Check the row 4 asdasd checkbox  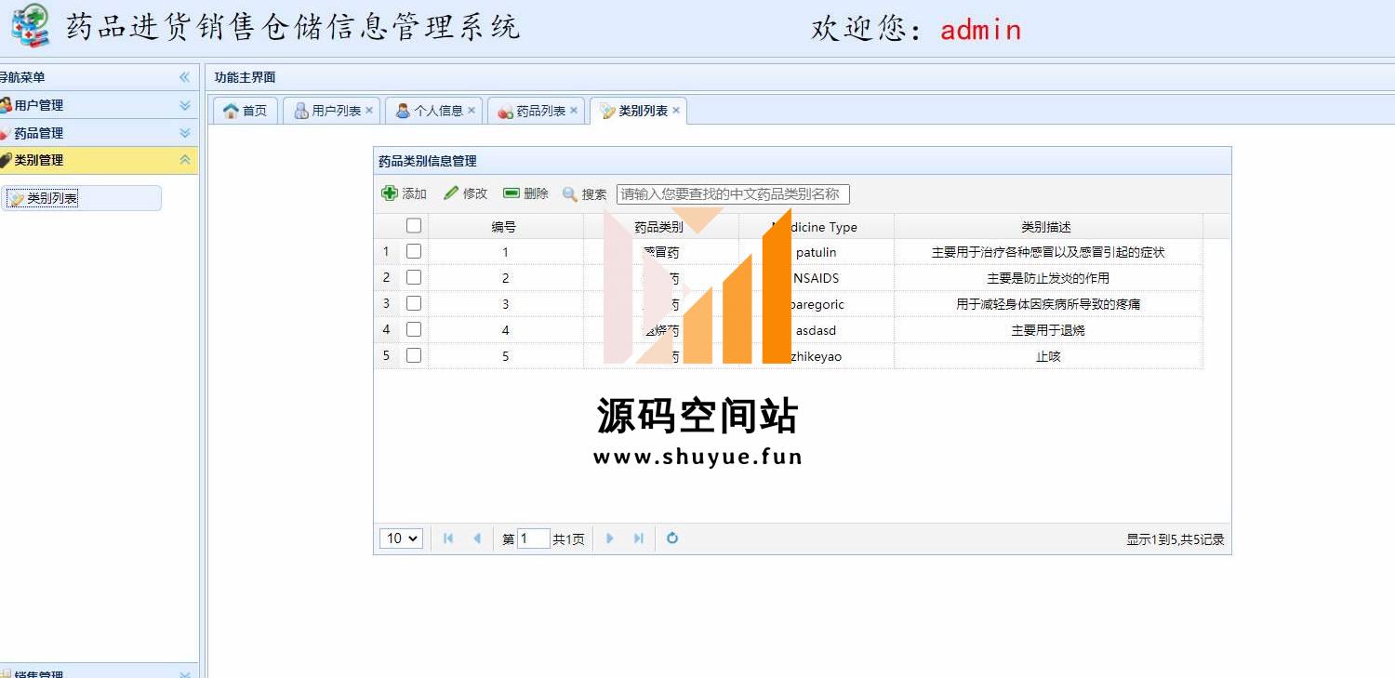pos(414,329)
